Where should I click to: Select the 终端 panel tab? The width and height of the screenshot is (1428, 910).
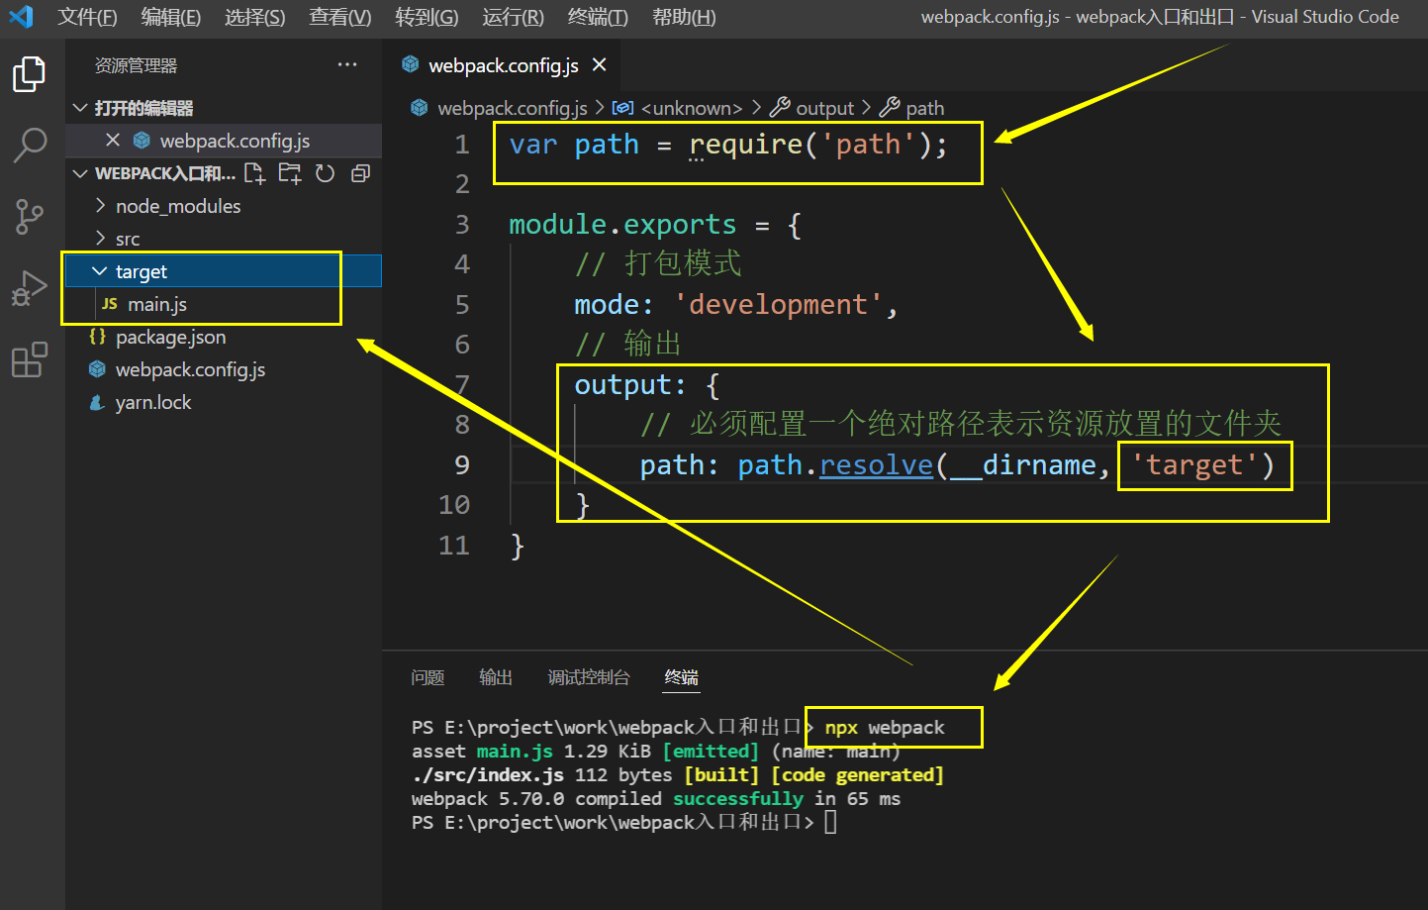point(682,677)
